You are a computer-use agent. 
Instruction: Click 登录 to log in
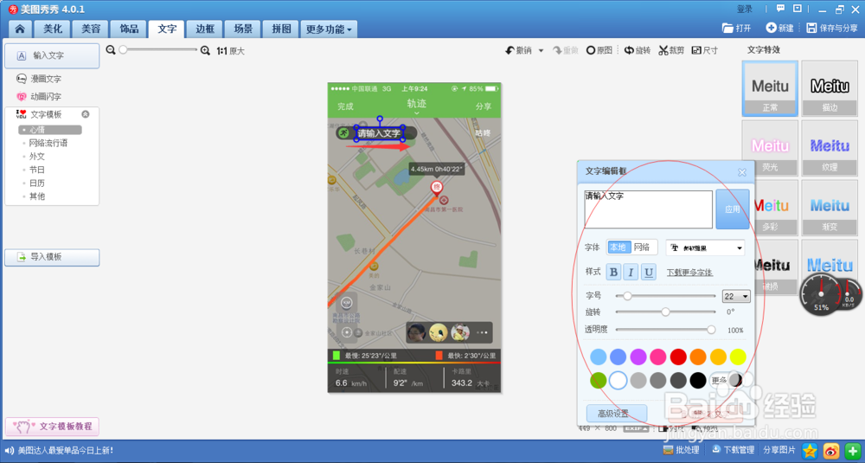click(745, 9)
